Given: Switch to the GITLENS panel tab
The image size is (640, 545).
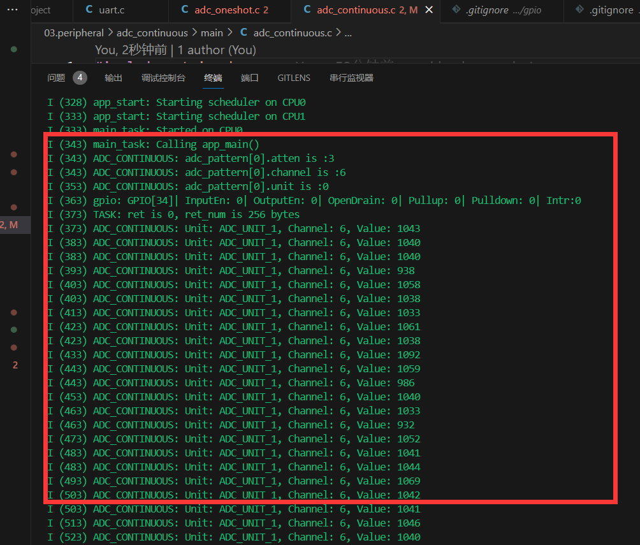Looking at the screenshot, I should tap(294, 78).
